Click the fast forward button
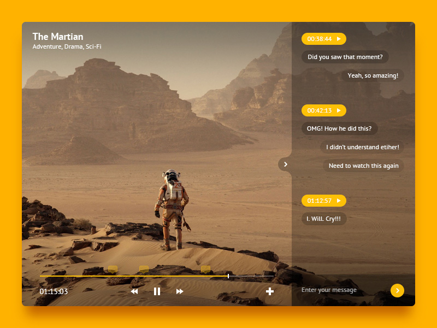 180,291
